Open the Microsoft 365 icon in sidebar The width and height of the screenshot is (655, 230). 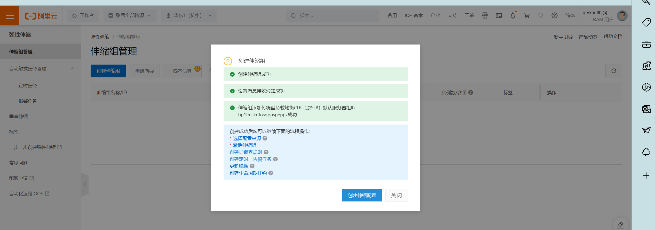click(646, 87)
